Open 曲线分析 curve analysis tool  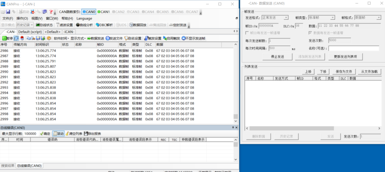tap(84, 25)
